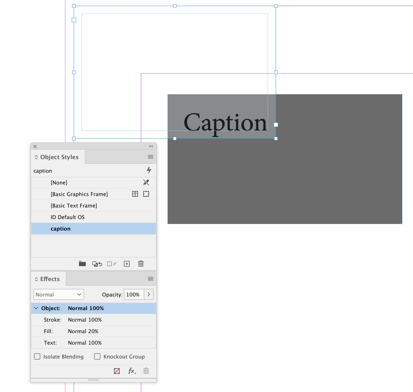Screen dimensions: 413x392
Task: Enable Isolate Blending checkbox
Action: coord(37,356)
